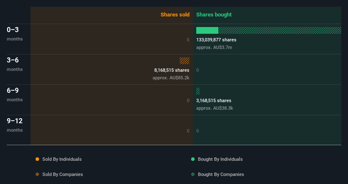
Task: Click the Shares bought column header
Action: point(214,15)
